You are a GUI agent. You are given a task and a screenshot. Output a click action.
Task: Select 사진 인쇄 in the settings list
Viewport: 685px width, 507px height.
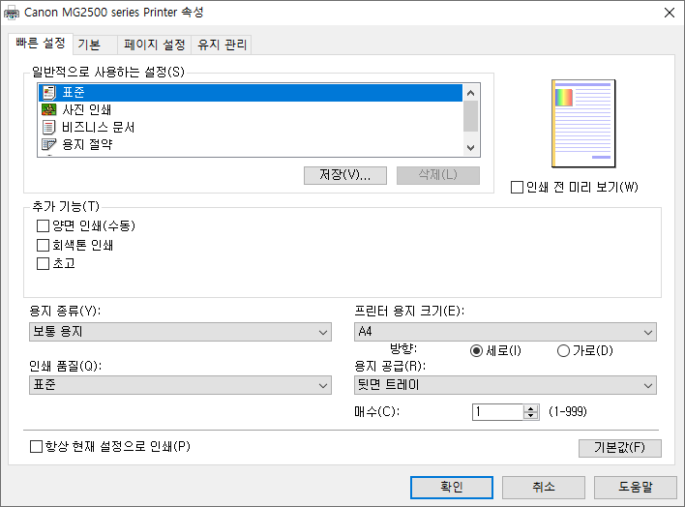[251, 109]
